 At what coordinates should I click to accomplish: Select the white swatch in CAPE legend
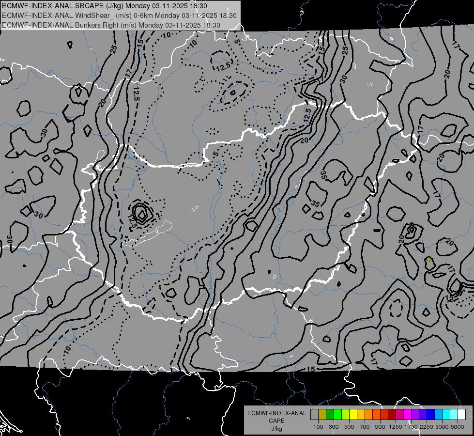pos(461,415)
